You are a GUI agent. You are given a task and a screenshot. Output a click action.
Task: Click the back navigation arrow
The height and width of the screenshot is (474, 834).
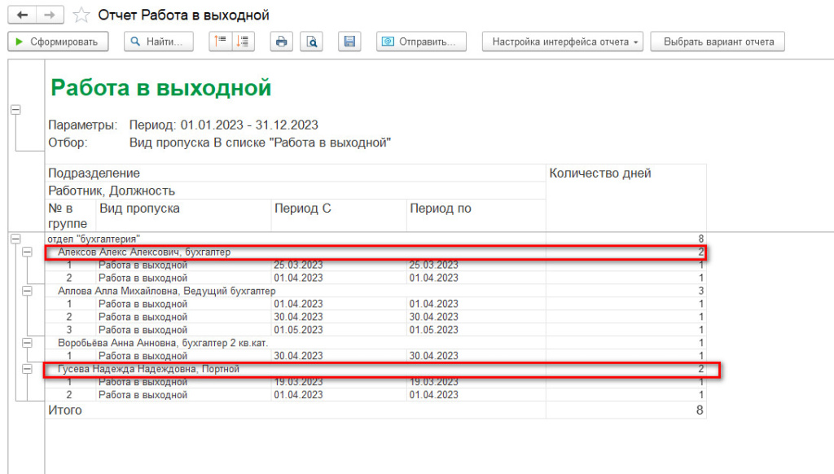tap(21, 15)
